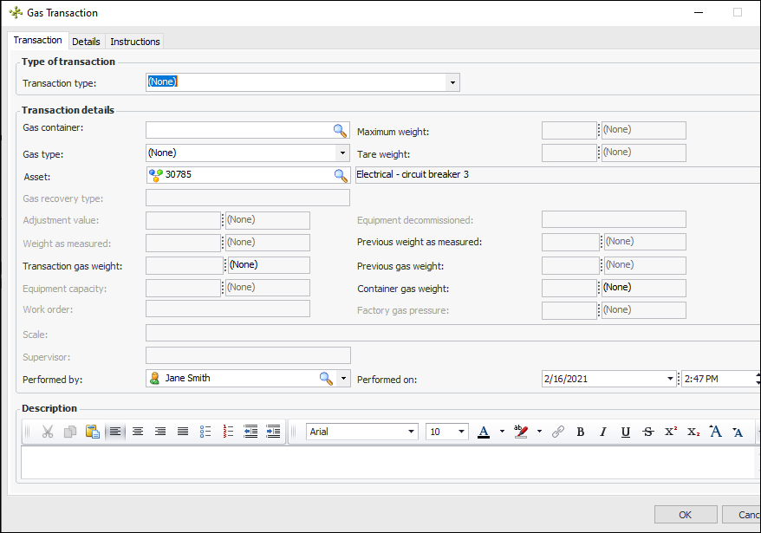Apply center alignment to description text

(x=138, y=432)
